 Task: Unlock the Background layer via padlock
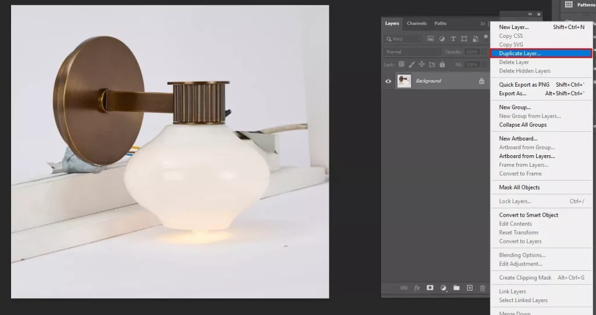click(481, 81)
